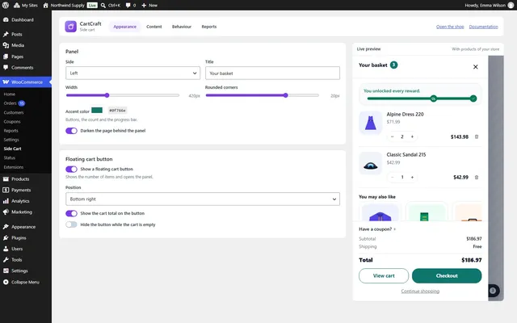517x323 pixels.
Task: Expand the Position dropdown Bottom right
Action: (x=203, y=199)
